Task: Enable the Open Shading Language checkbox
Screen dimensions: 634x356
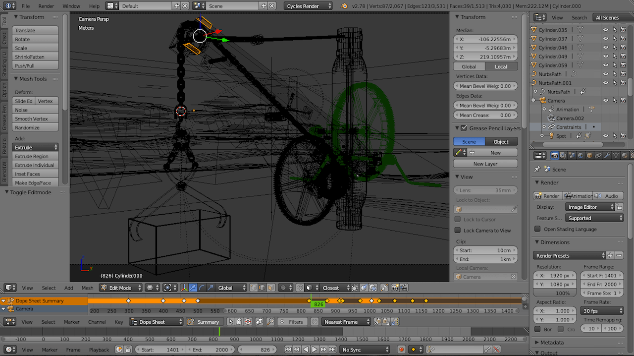Action: (537, 229)
